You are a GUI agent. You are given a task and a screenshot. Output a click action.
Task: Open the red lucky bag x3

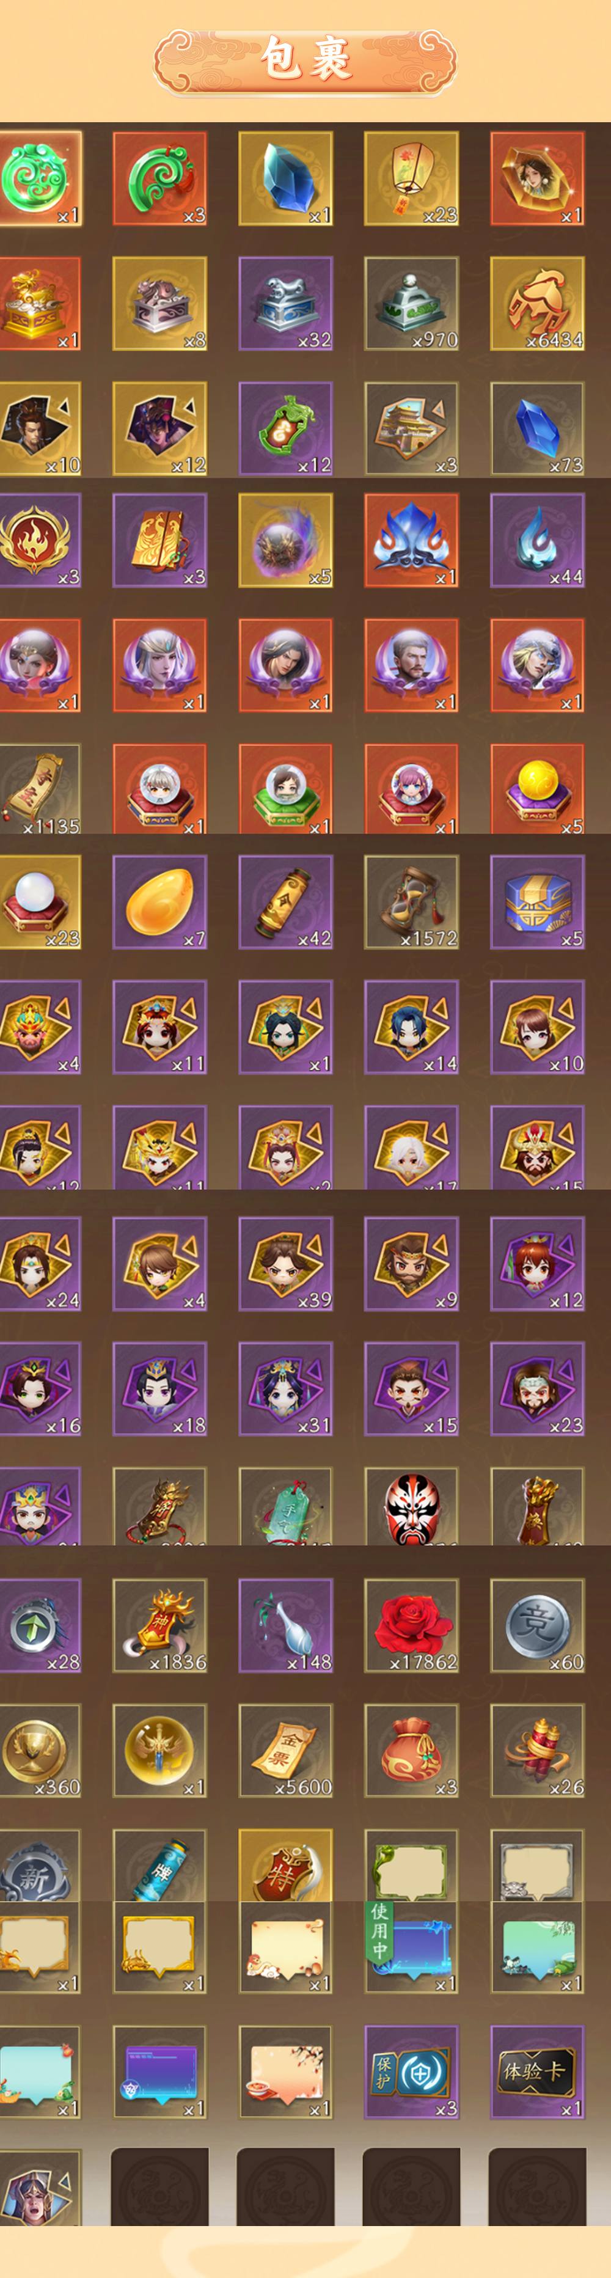(411, 1750)
